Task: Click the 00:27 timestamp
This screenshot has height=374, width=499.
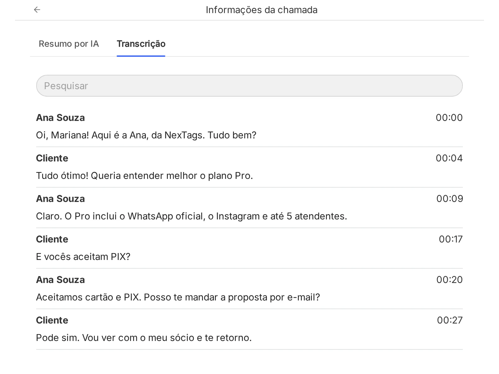Action: click(x=450, y=320)
